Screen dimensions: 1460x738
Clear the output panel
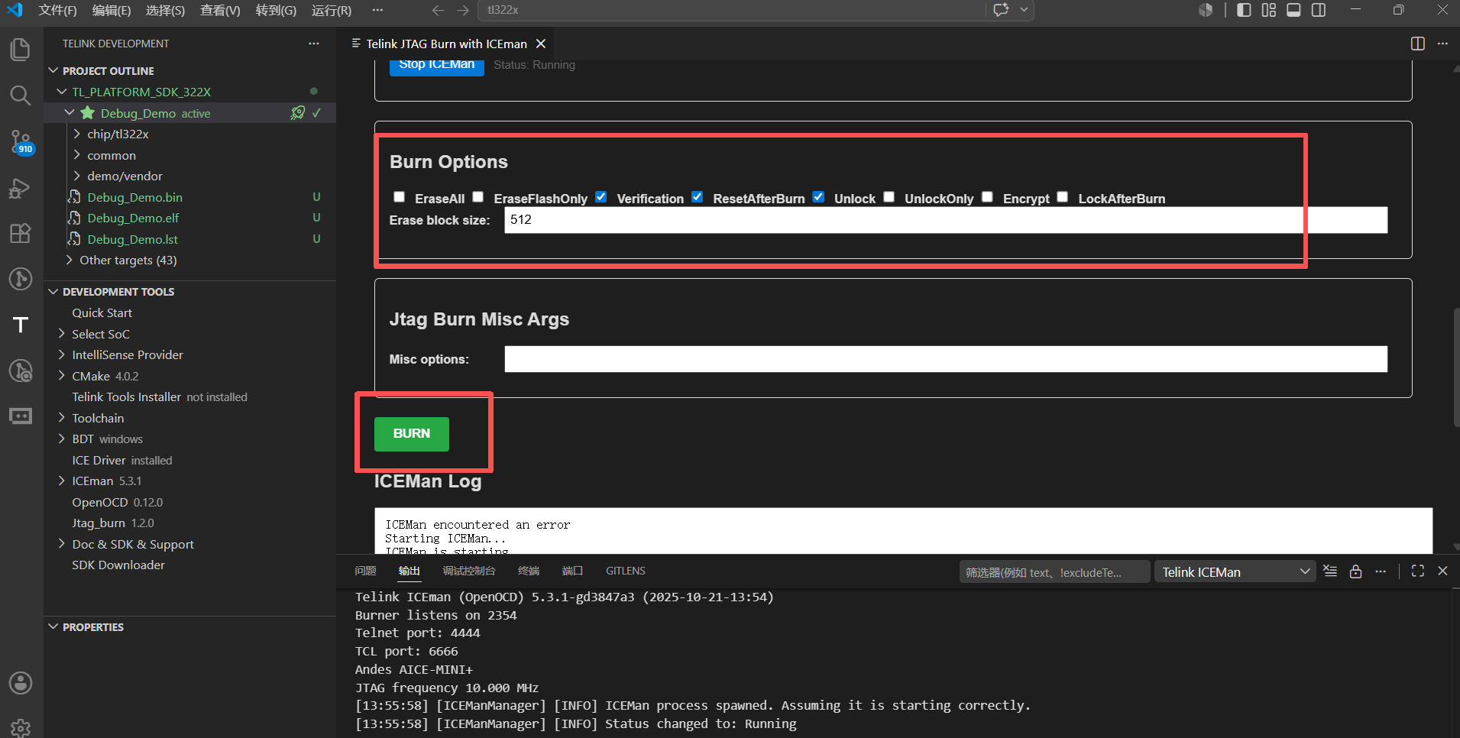(x=1330, y=571)
